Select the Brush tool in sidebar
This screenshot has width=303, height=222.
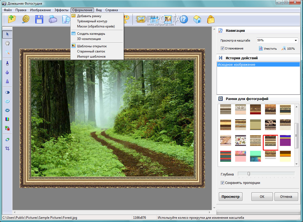tap(7, 63)
